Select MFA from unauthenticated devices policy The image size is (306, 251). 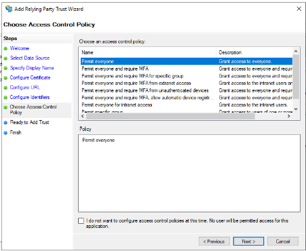pos(187,90)
